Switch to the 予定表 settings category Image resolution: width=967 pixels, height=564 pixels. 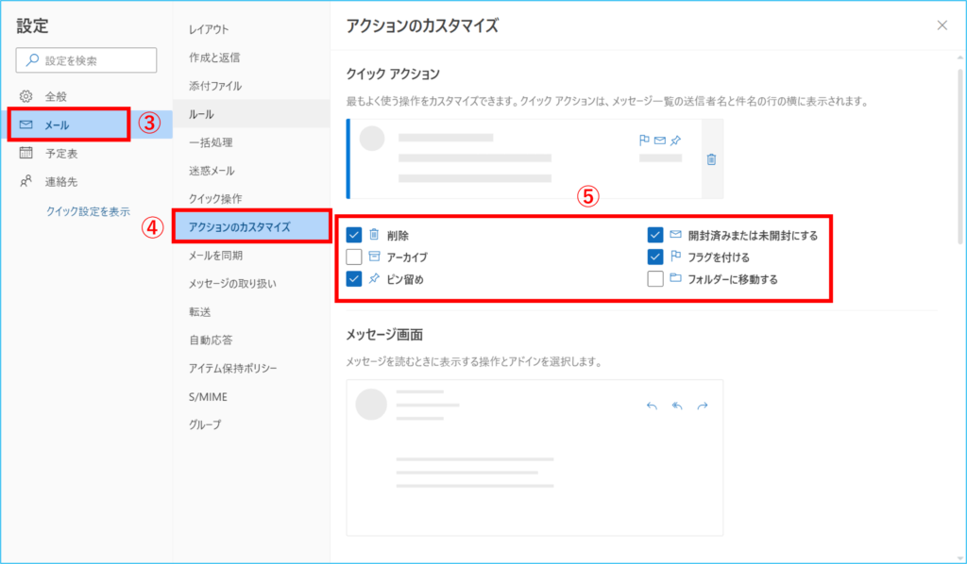(60, 153)
